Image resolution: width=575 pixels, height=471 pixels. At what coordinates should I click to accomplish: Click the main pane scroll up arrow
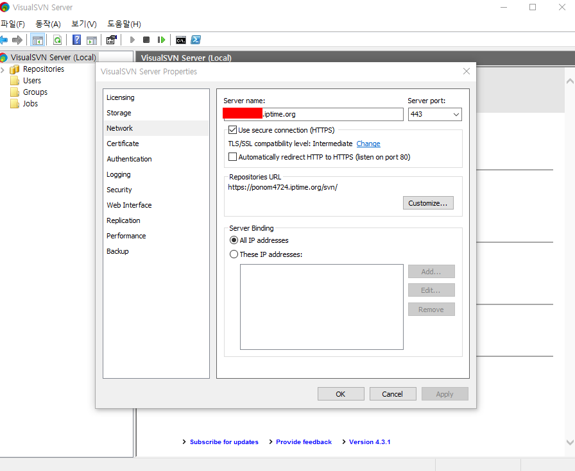(x=570, y=81)
